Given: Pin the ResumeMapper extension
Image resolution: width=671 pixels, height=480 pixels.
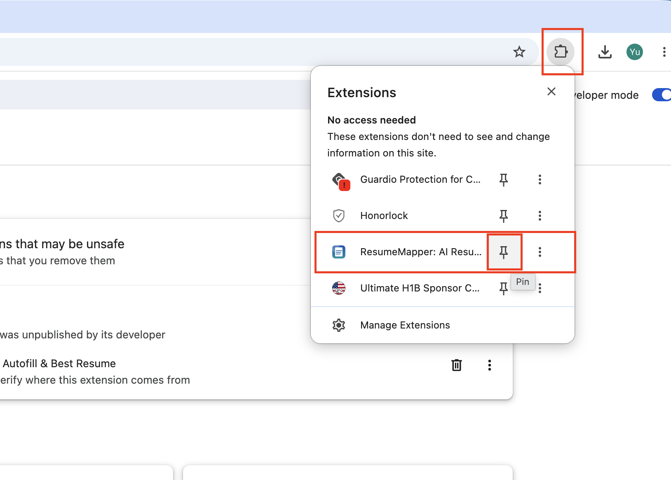Looking at the screenshot, I should tap(504, 252).
